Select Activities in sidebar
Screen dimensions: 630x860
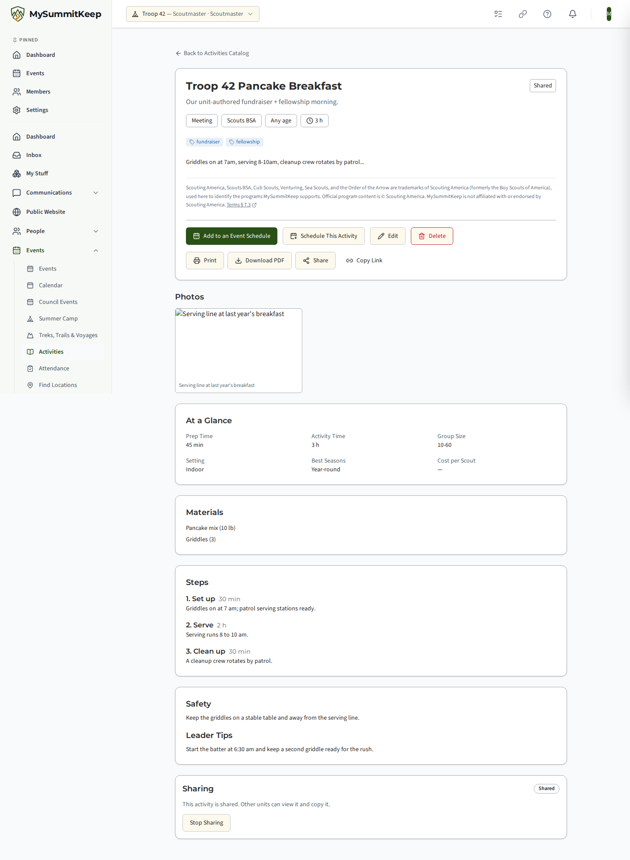(63, 352)
